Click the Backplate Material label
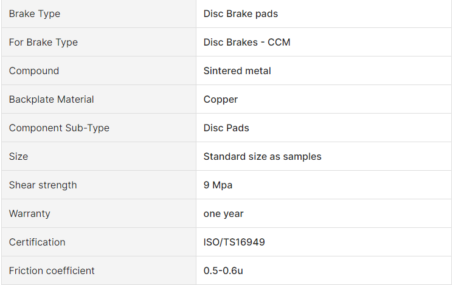Viewport: 453px width, 285px height. (52, 99)
